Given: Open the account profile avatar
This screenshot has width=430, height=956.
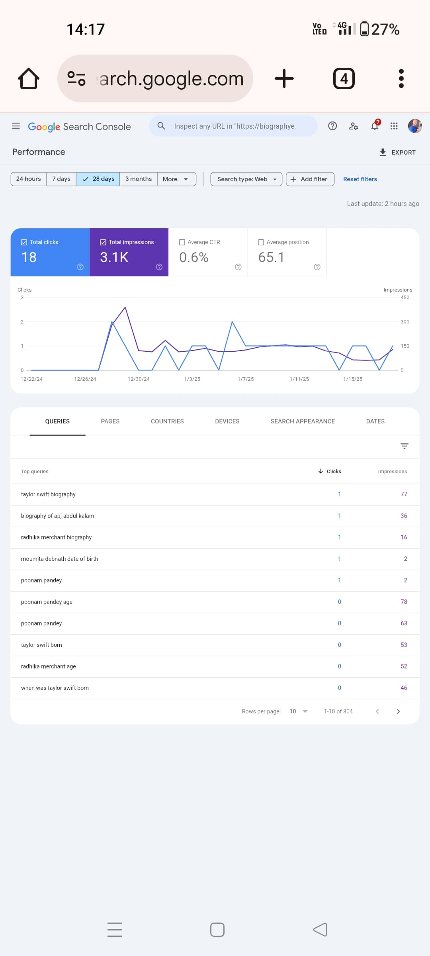Looking at the screenshot, I should (x=415, y=126).
